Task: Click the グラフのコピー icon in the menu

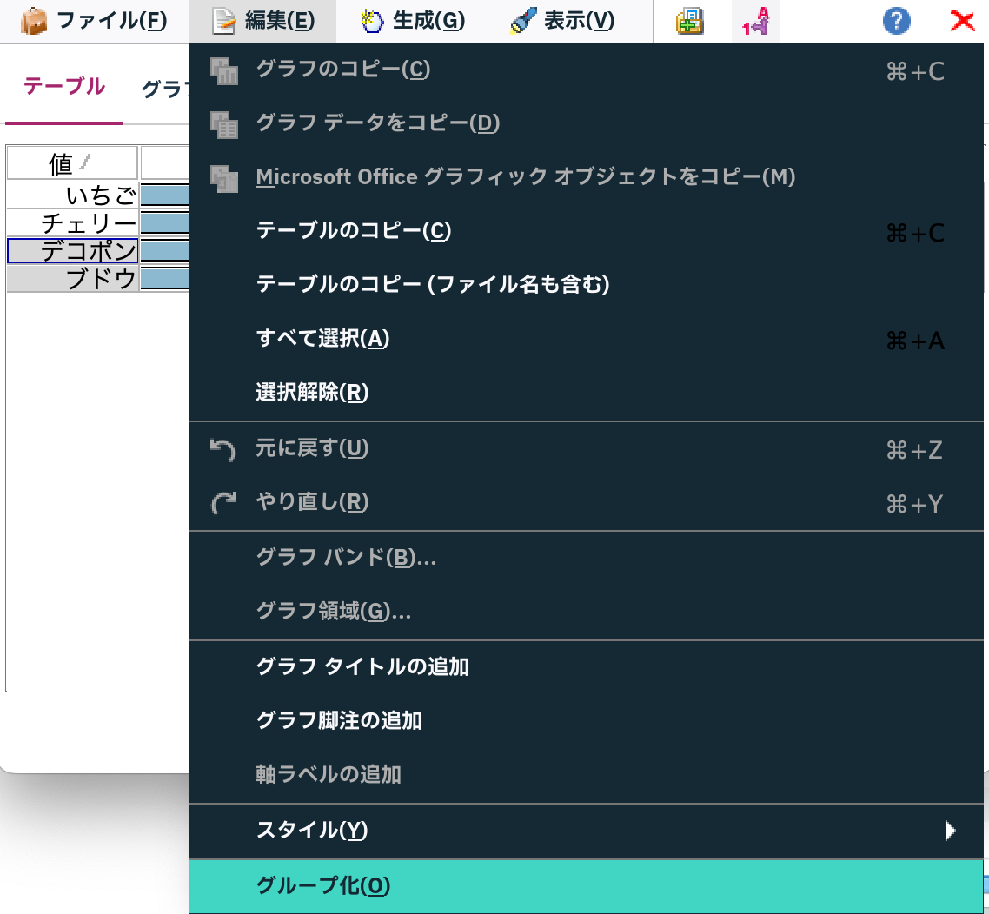Action: click(226, 71)
